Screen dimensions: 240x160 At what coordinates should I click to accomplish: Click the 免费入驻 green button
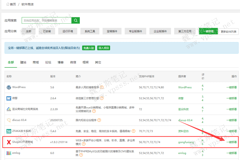[x=88, y=48]
